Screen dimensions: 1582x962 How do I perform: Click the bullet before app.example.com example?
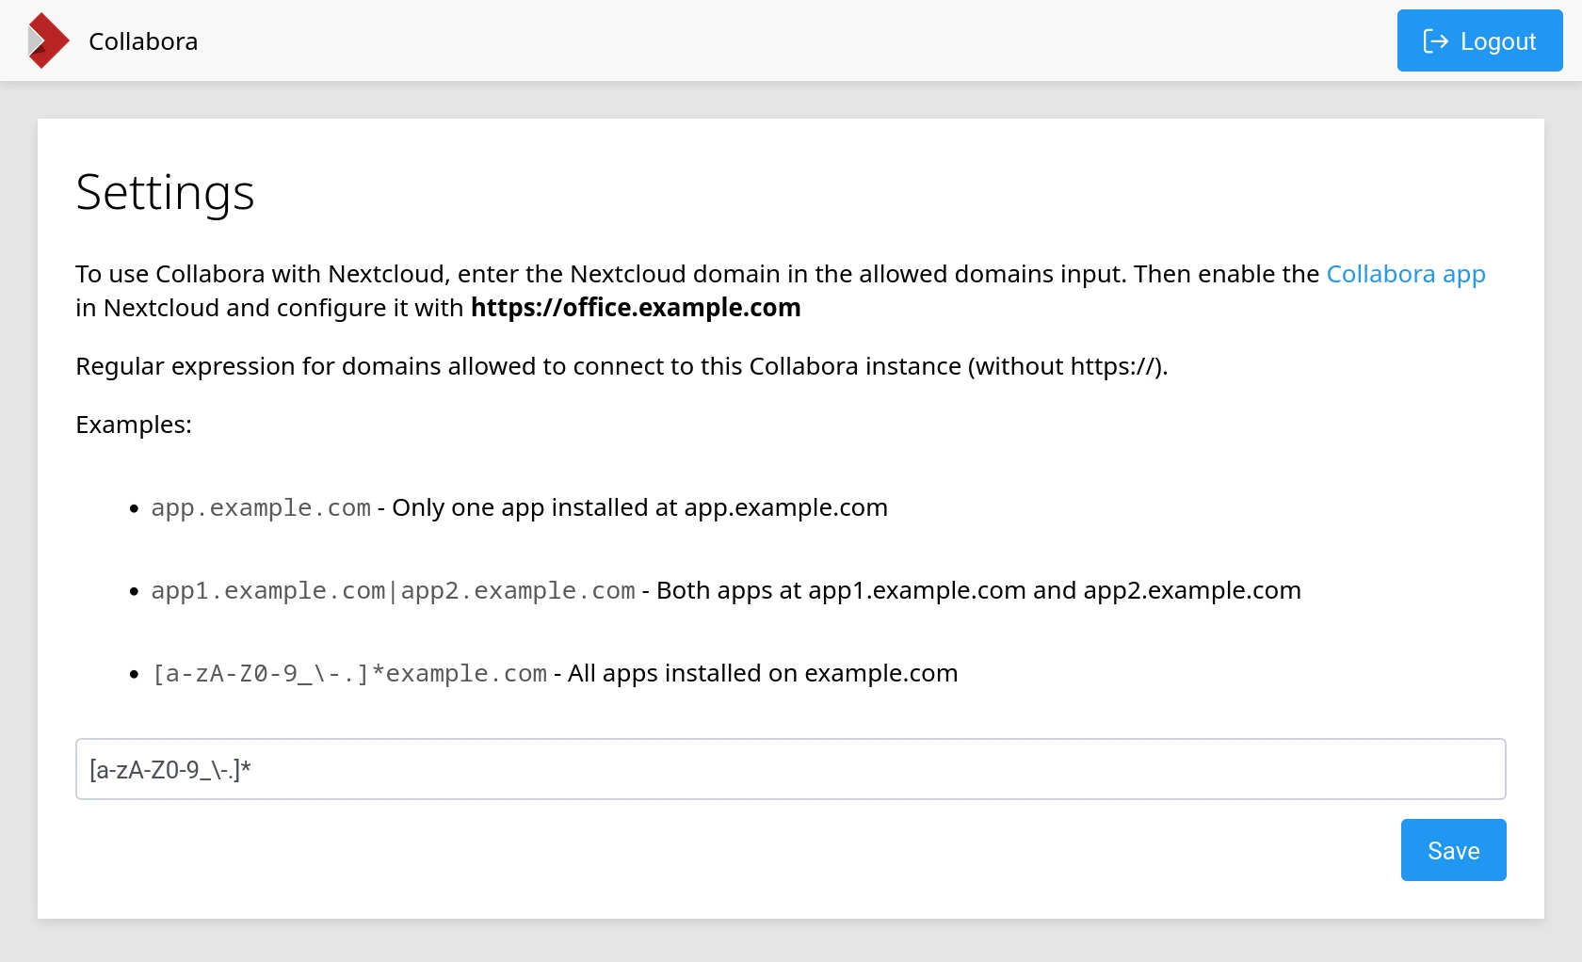134,509
